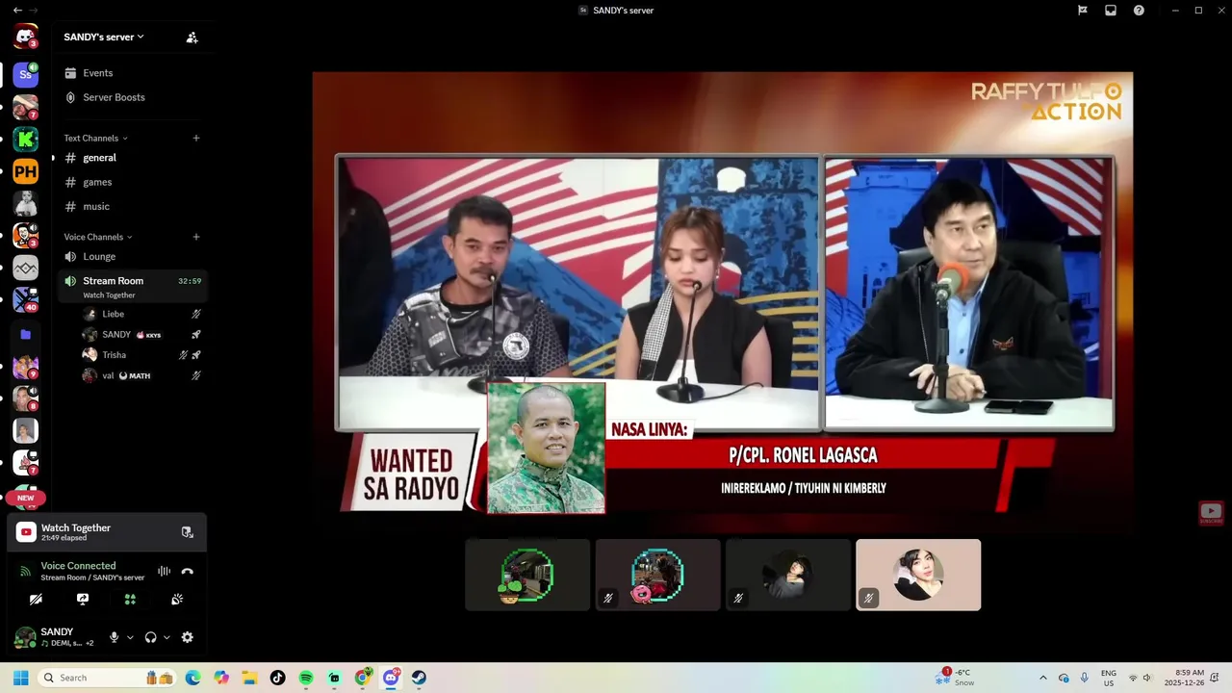Go back with navigation arrow
Screen dimensions: 1232x693
click(17, 10)
